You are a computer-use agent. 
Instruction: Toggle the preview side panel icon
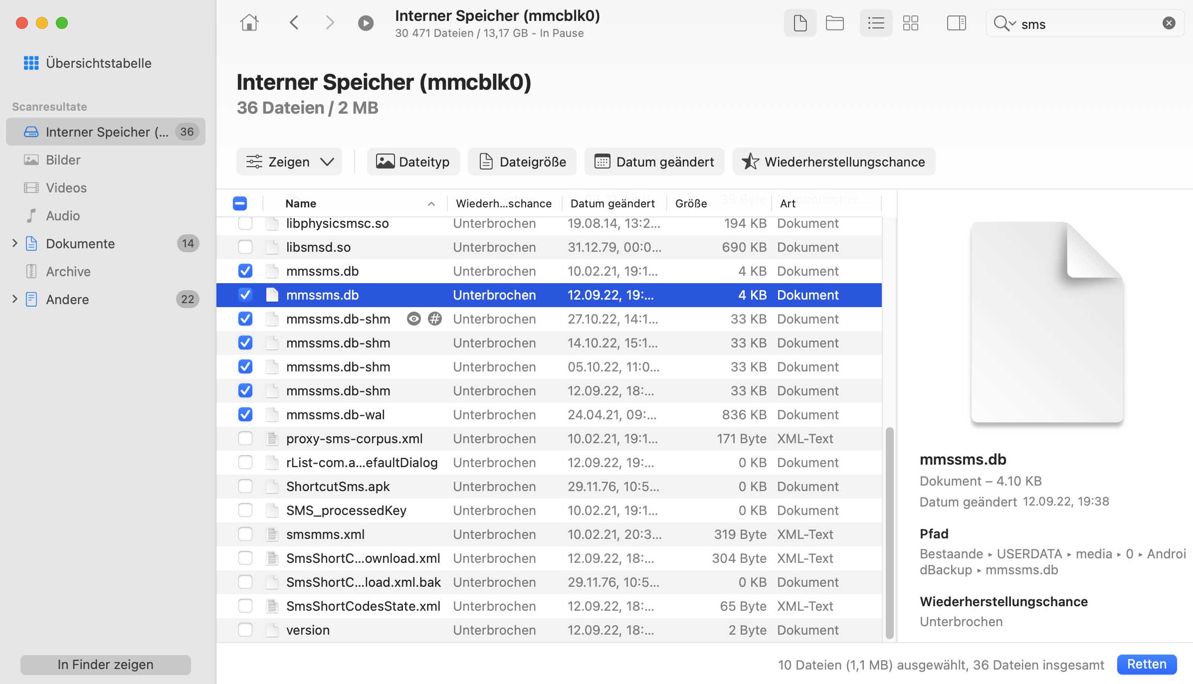pyautogui.click(x=956, y=23)
